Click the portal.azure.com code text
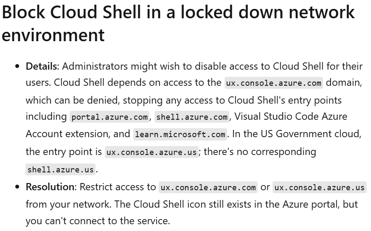Image resolution: width=371 pixels, height=231 pixels. point(109,117)
